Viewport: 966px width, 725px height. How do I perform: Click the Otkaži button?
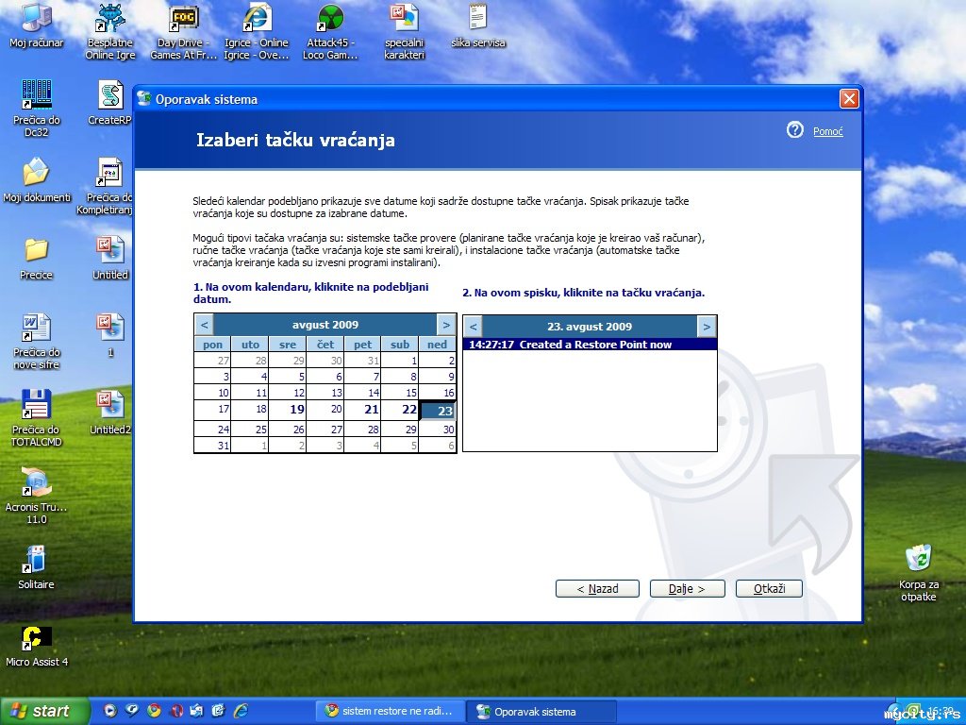[x=769, y=589]
